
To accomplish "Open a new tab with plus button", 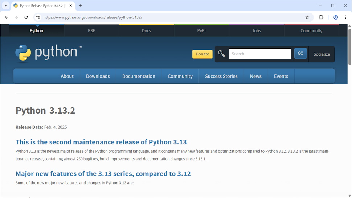I will pyautogui.click(x=81, y=5).
